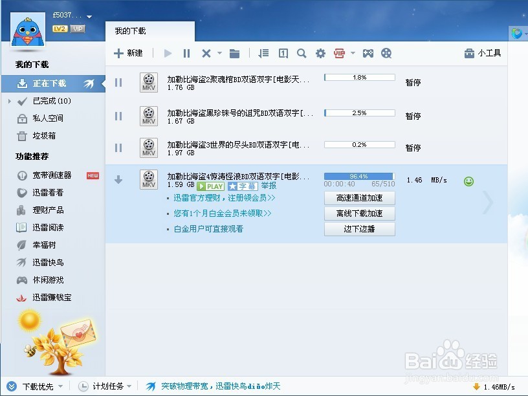Open the settings gear icon

tap(320, 53)
